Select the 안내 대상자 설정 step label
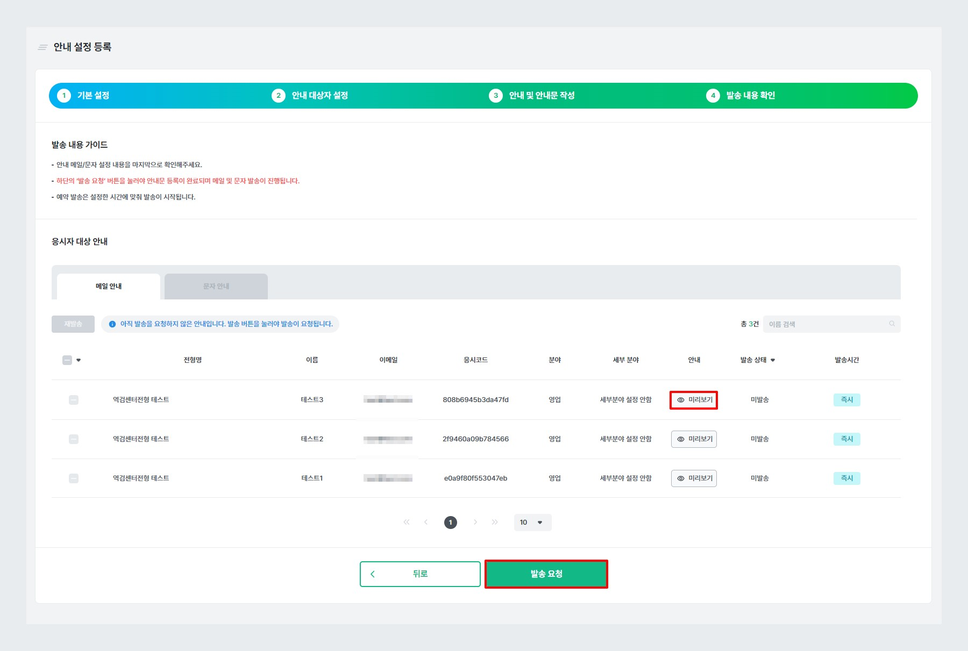Screen dimensions: 968x651 pos(320,96)
